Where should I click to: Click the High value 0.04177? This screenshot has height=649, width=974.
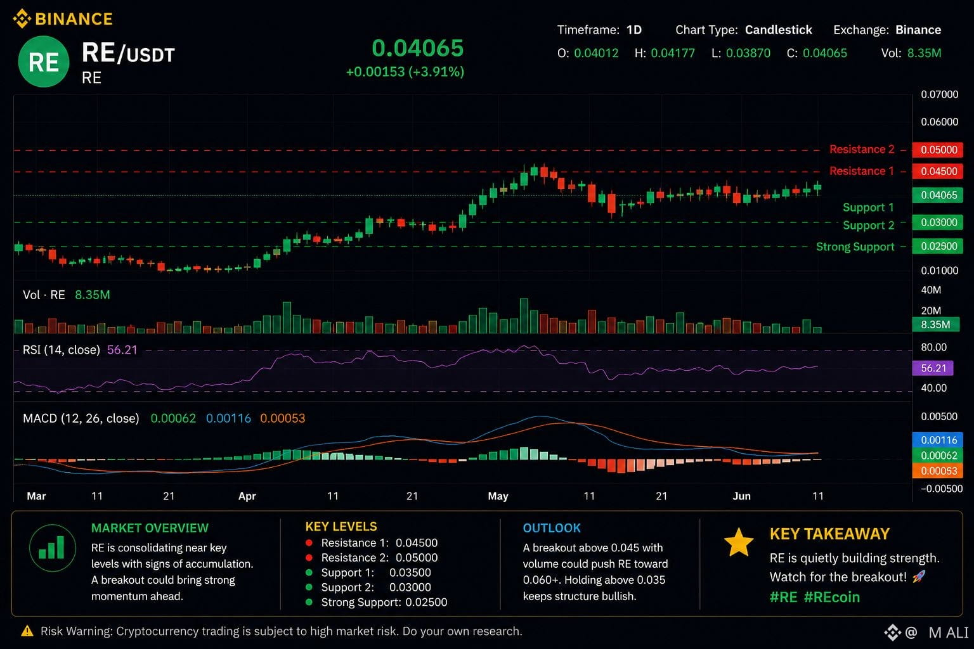point(673,53)
